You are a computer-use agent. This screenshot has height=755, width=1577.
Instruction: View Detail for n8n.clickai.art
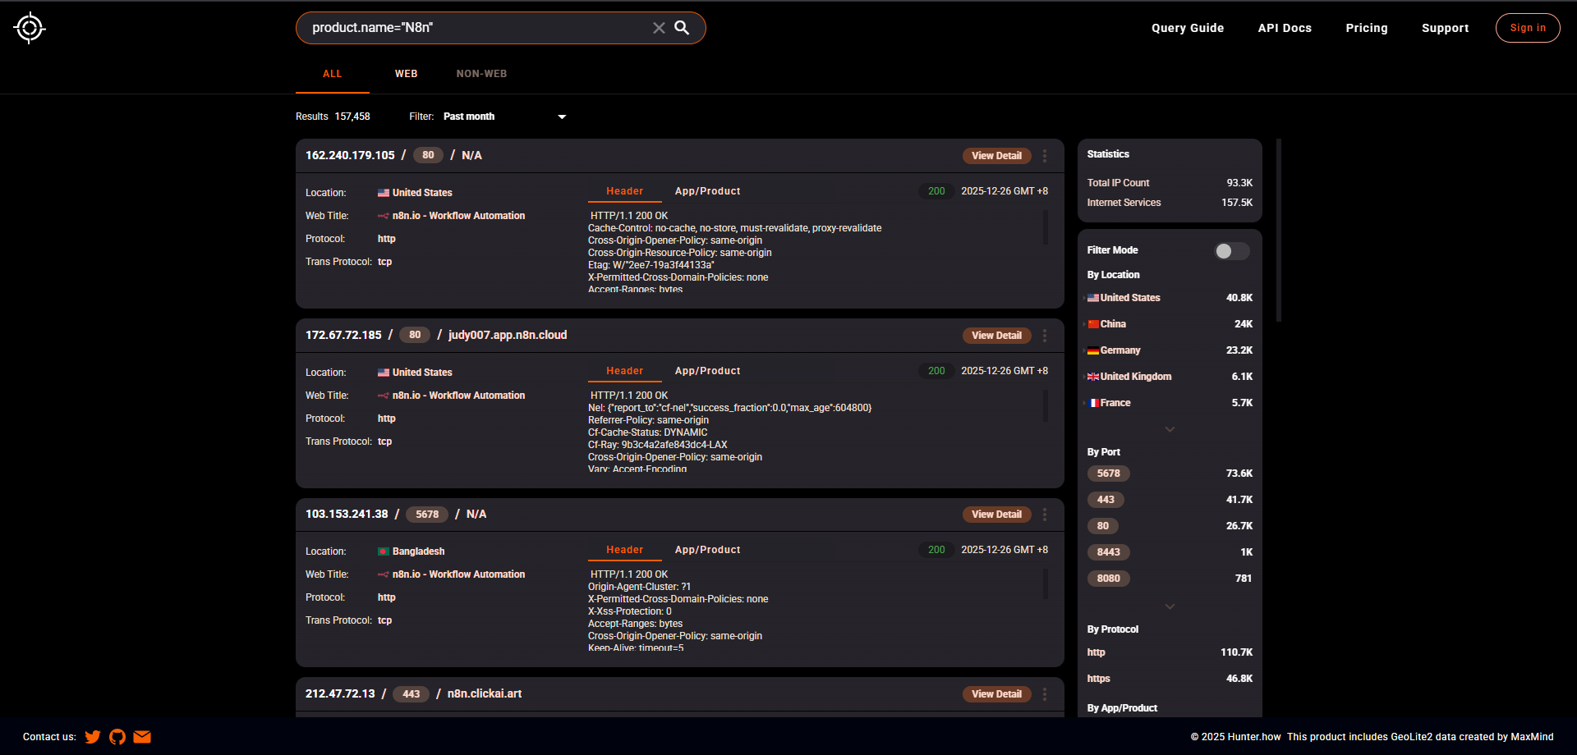tap(996, 694)
